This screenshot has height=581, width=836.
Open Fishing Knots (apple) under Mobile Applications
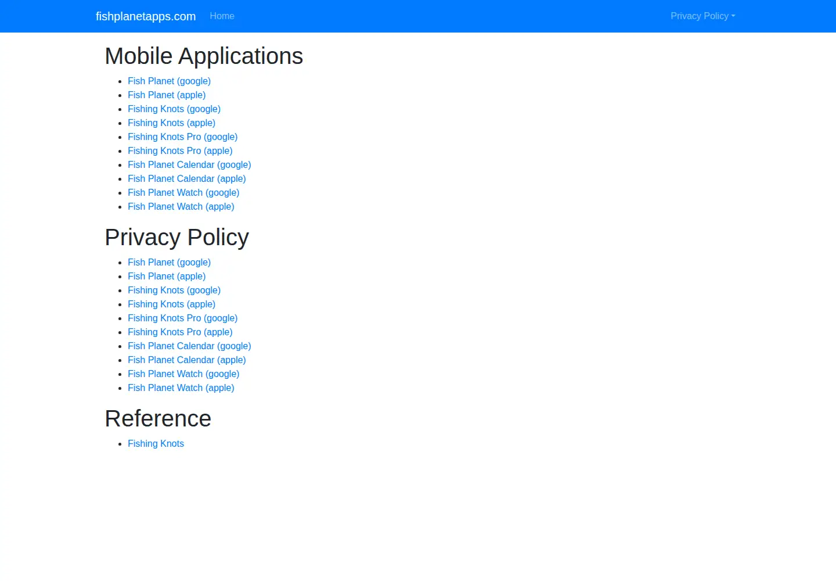tap(171, 123)
